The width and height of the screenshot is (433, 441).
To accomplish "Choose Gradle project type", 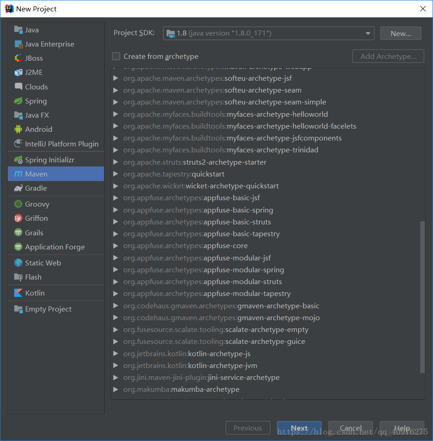I will click(x=56, y=188).
